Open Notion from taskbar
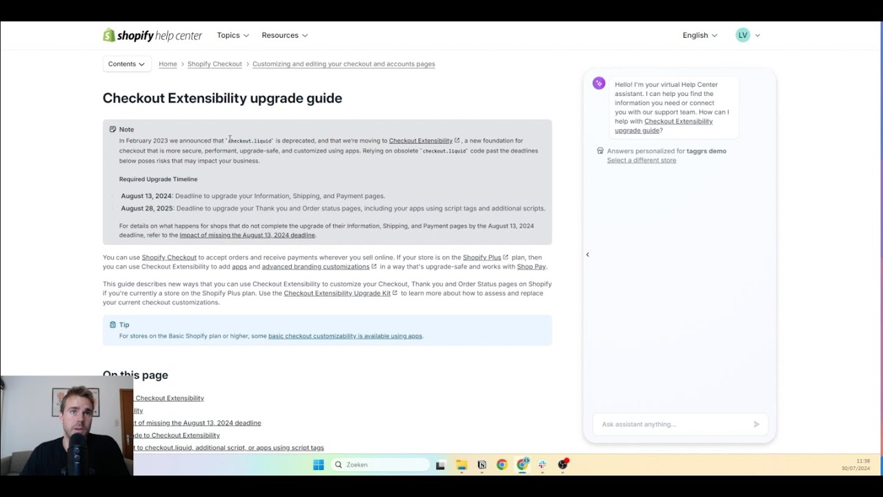Image resolution: width=883 pixels, height=497 pixels. tap(482, 465)
